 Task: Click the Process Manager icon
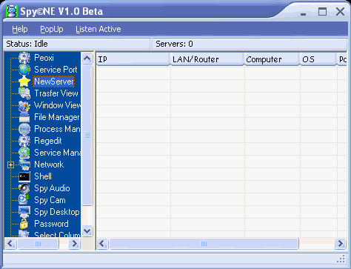[24, 129]
